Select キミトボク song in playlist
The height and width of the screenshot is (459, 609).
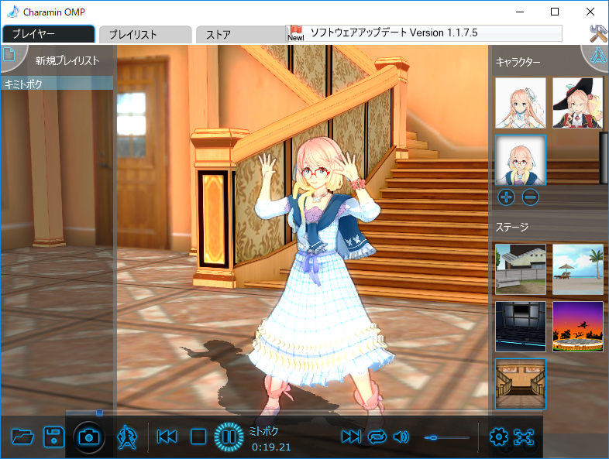point(57,84)
